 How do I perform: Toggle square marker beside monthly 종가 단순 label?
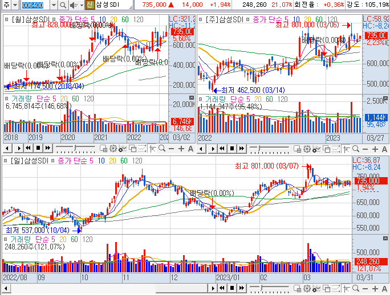pos(54,19)
